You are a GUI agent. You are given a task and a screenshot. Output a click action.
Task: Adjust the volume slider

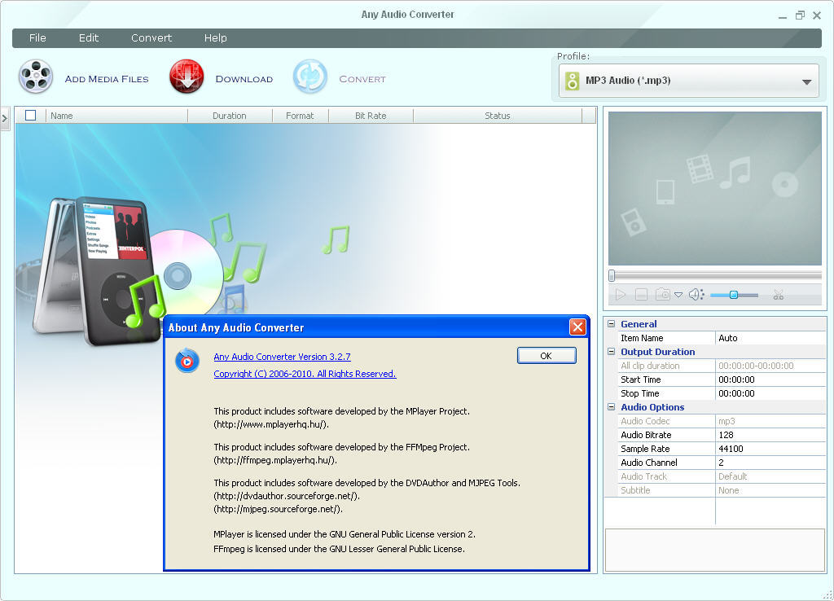(x=734, y=295)
